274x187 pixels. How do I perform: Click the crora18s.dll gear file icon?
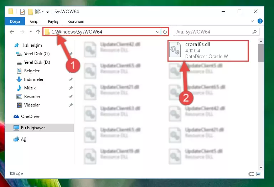click(x=175, y=50)
